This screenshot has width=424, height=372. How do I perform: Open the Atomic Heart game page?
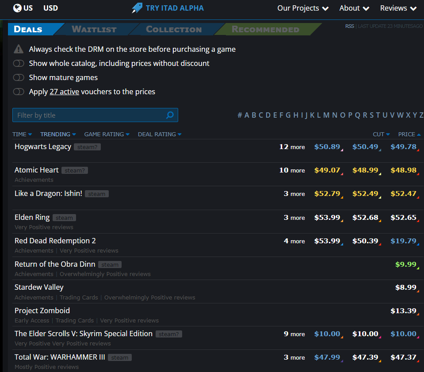tap(37, 170)
